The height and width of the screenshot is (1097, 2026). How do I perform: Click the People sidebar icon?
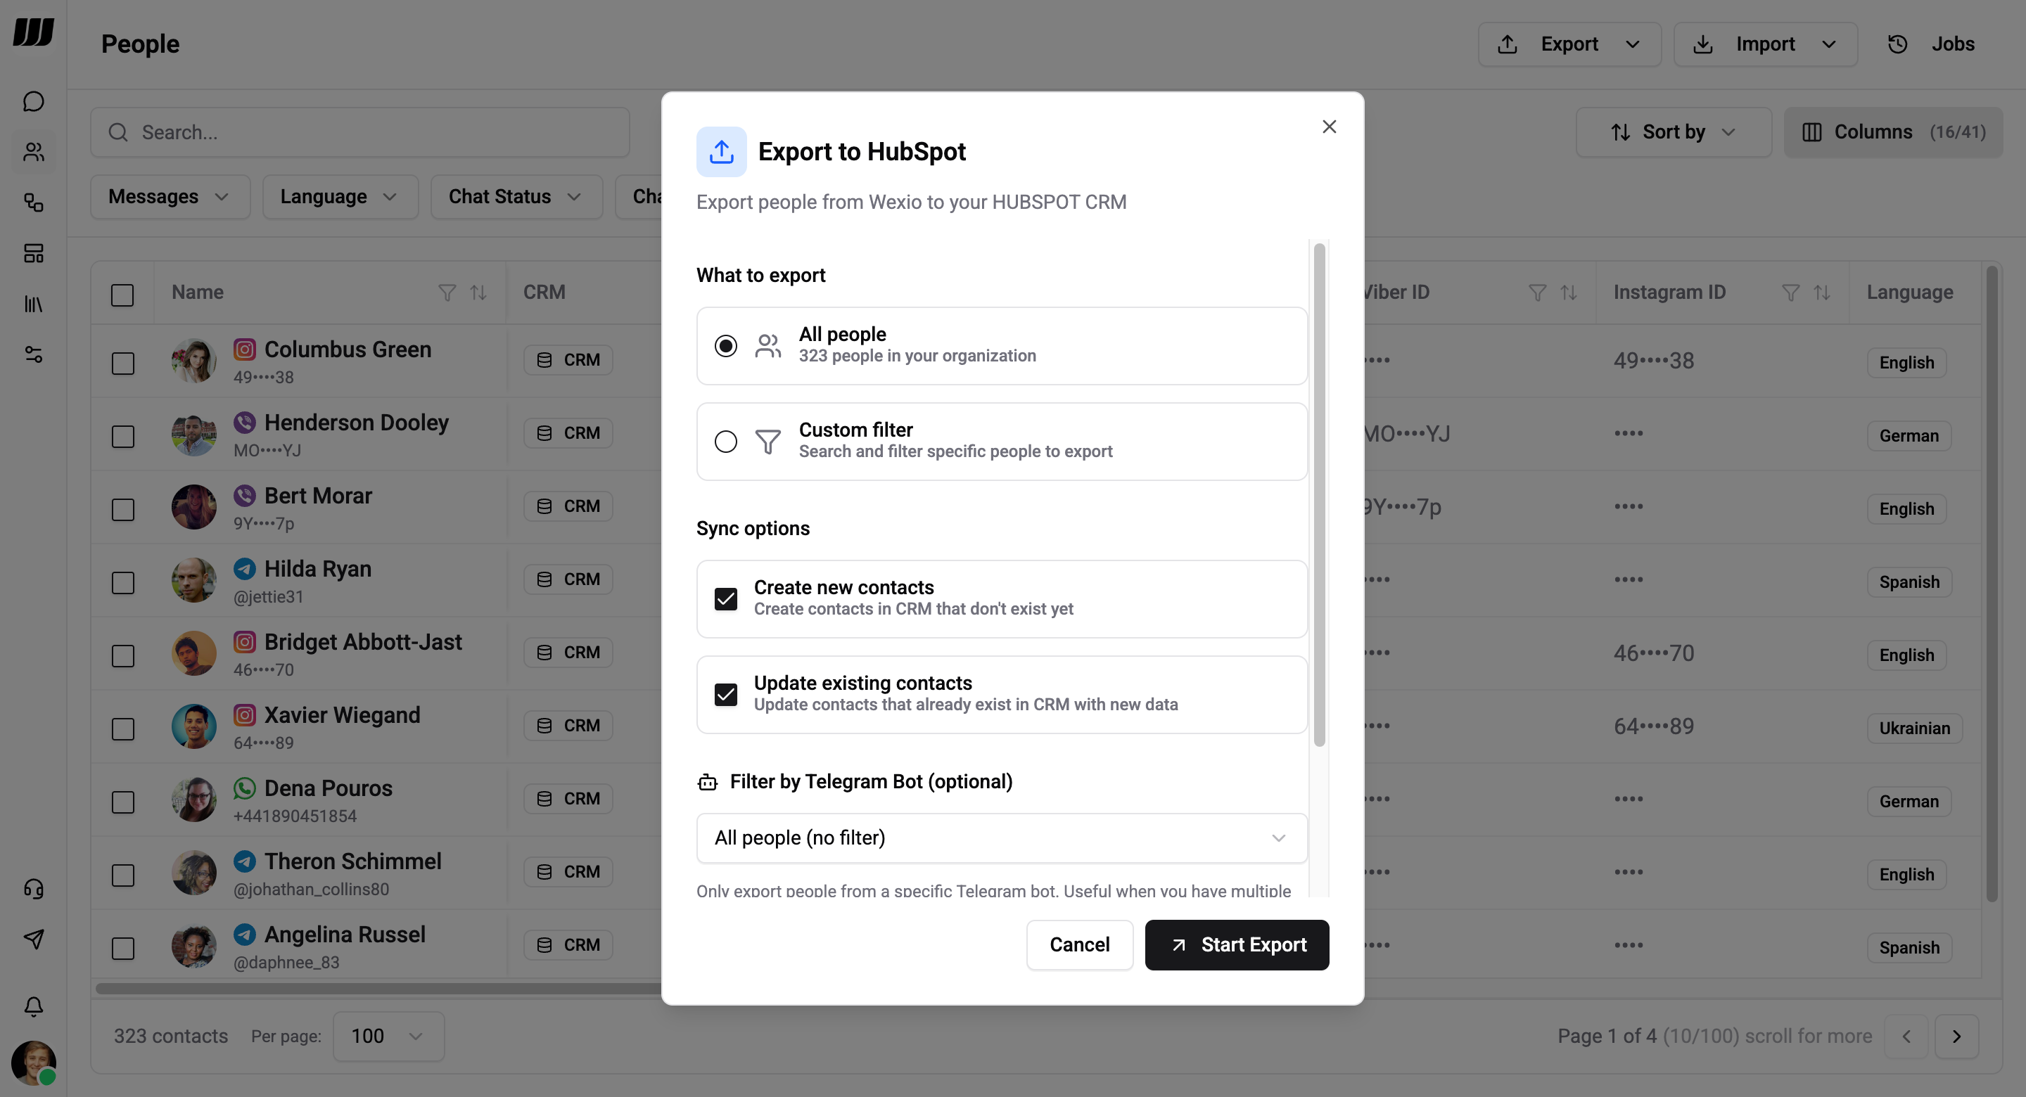tap(33, 152)
